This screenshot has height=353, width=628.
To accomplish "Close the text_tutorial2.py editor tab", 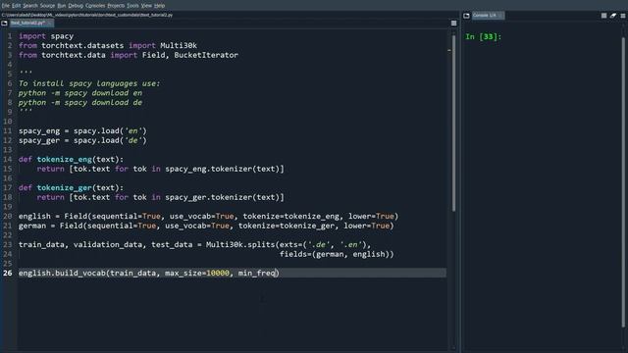I will click(x=50, y=23).
